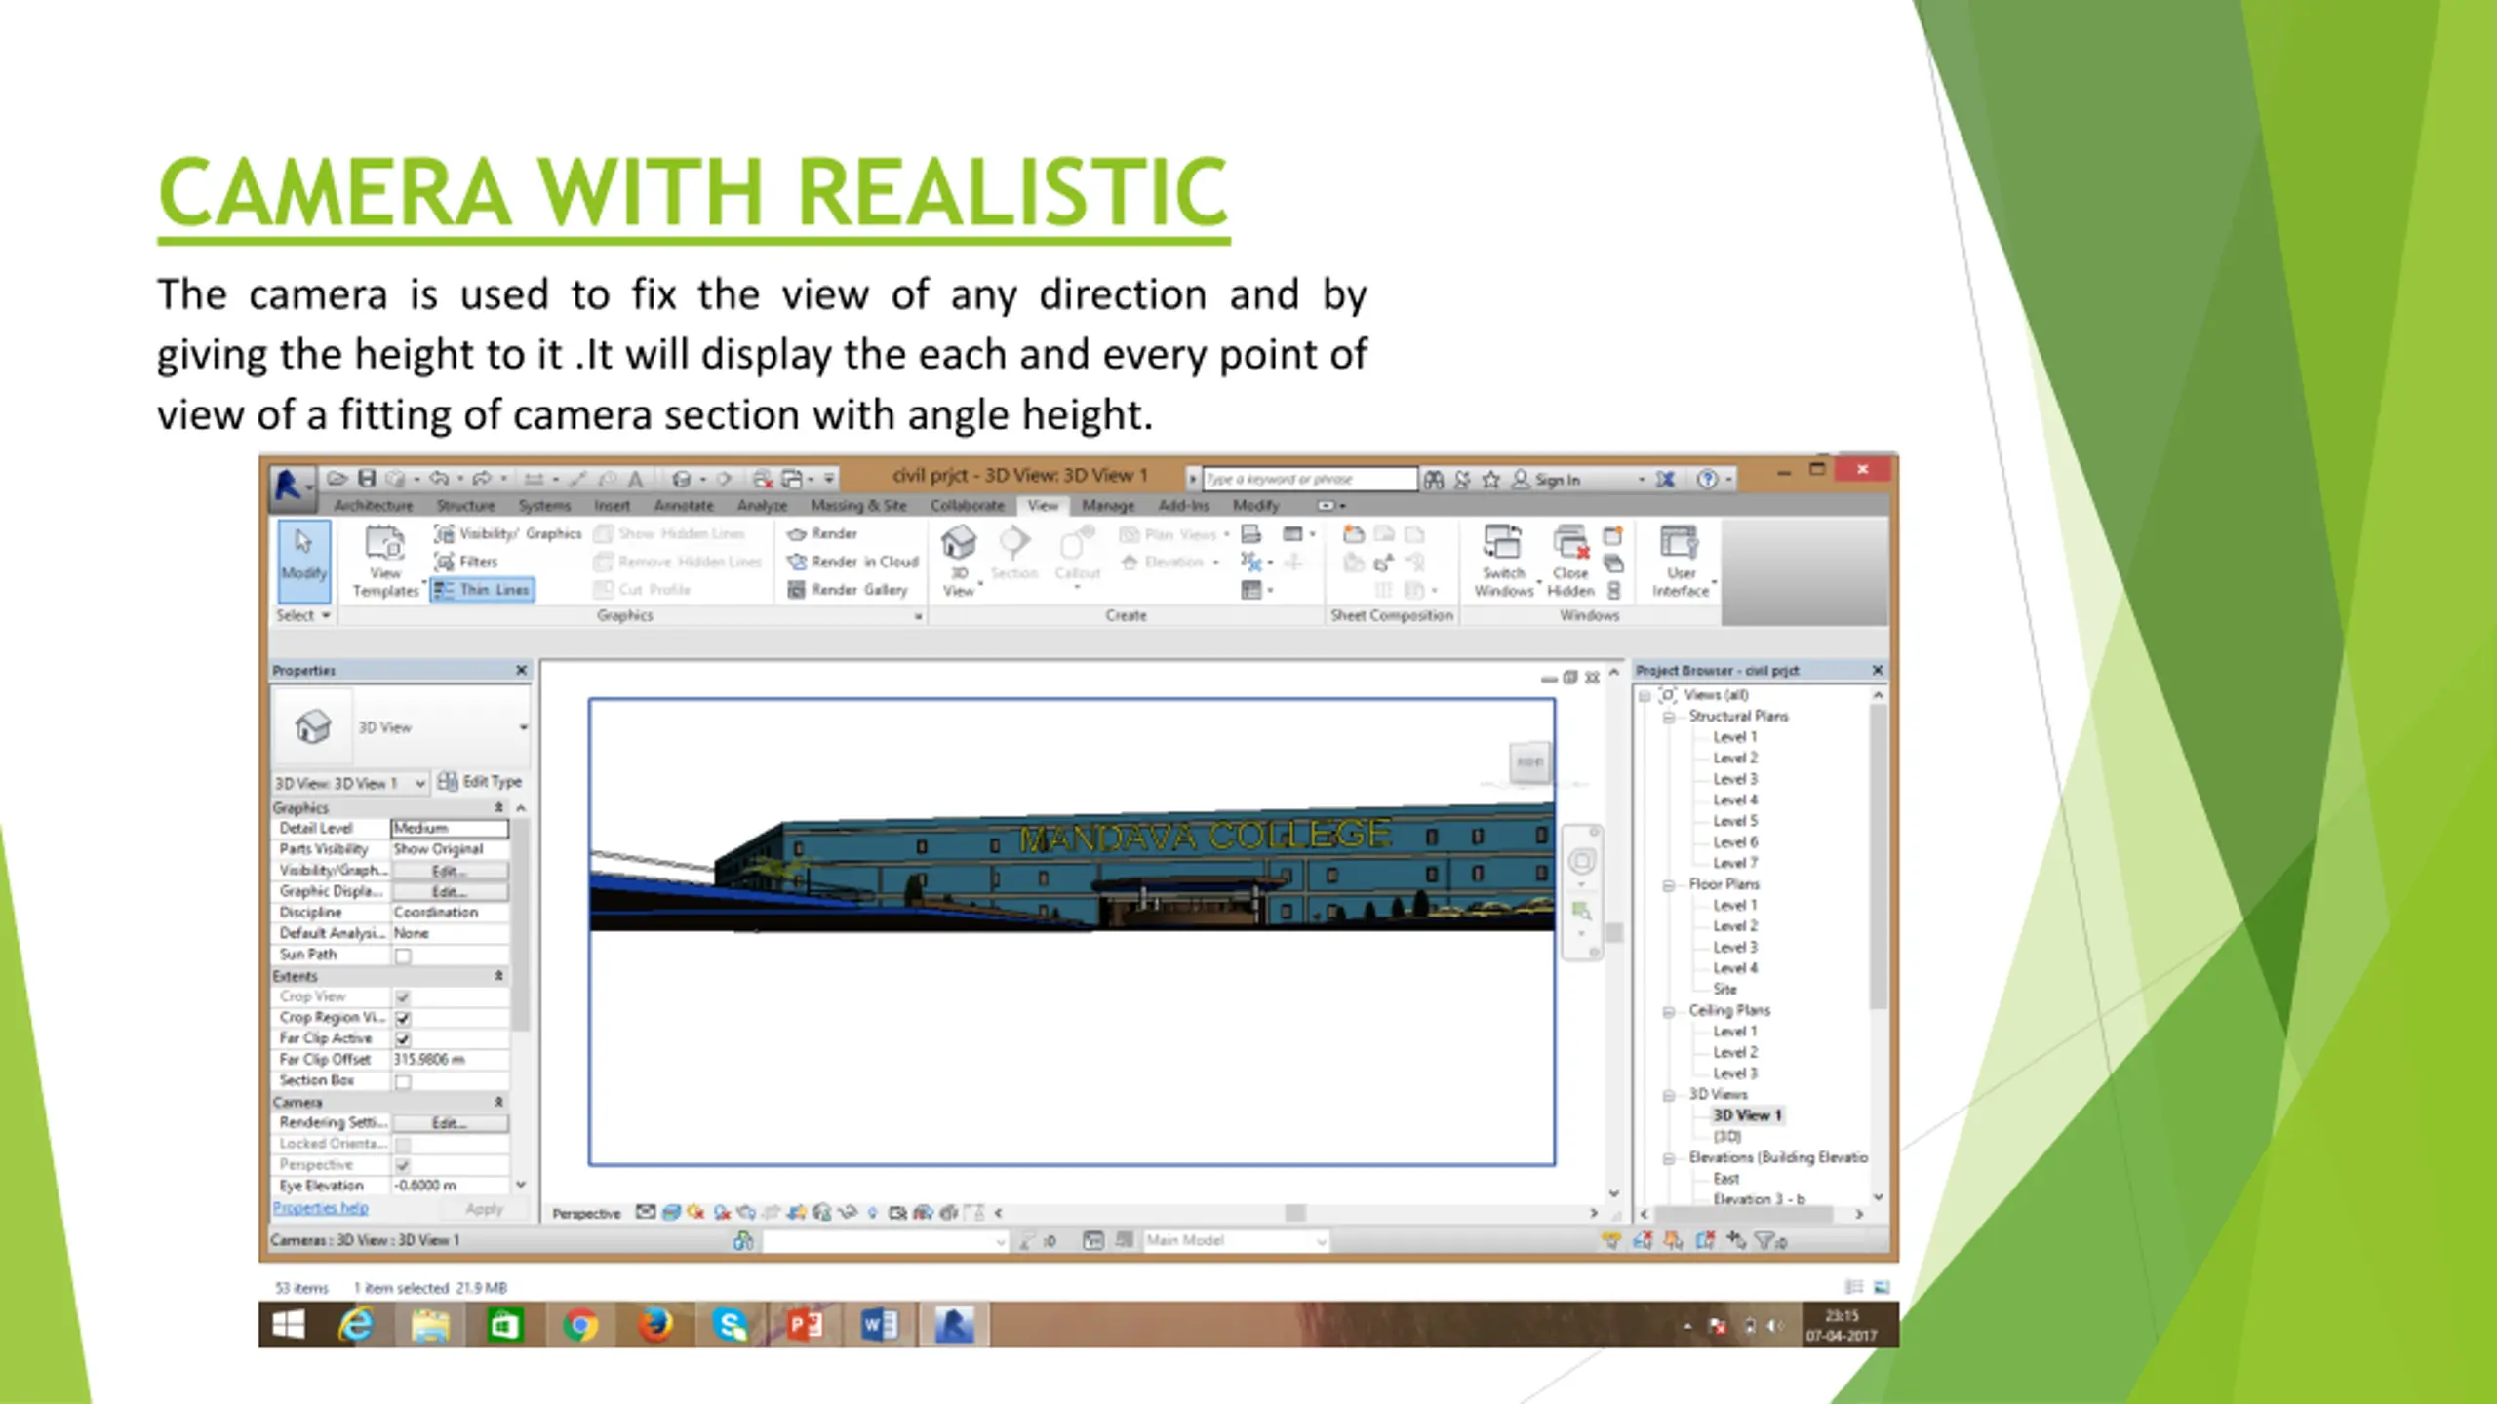Open the Manage ribbon tab
This screenshot has width=2497, height=1404.
pyautogui.click(x=1107, y=506)
